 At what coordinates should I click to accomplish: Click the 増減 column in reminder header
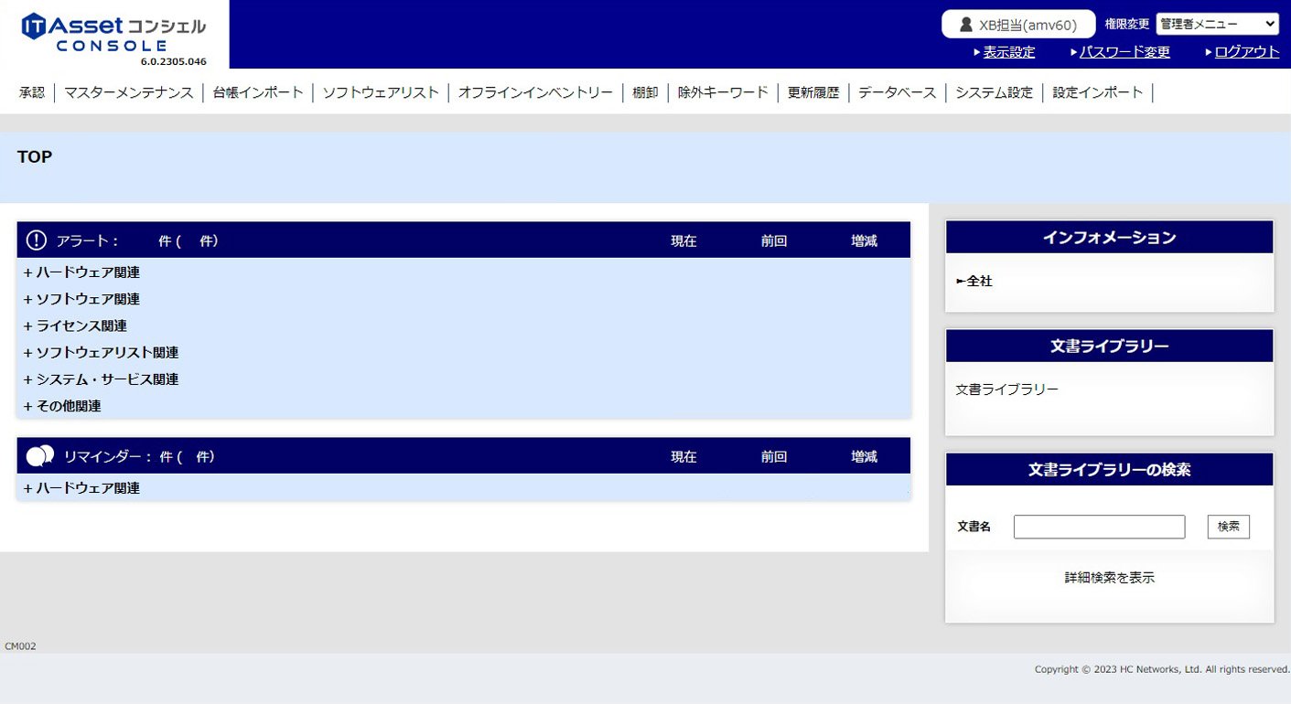pos(865,457)
